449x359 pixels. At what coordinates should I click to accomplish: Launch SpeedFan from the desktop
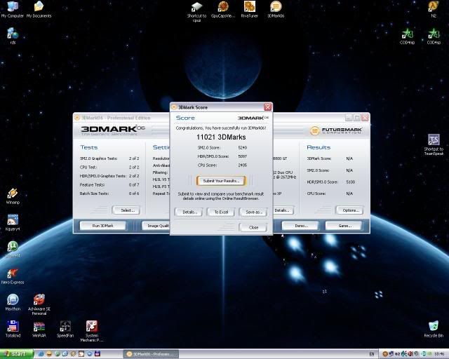click(65, 326)
